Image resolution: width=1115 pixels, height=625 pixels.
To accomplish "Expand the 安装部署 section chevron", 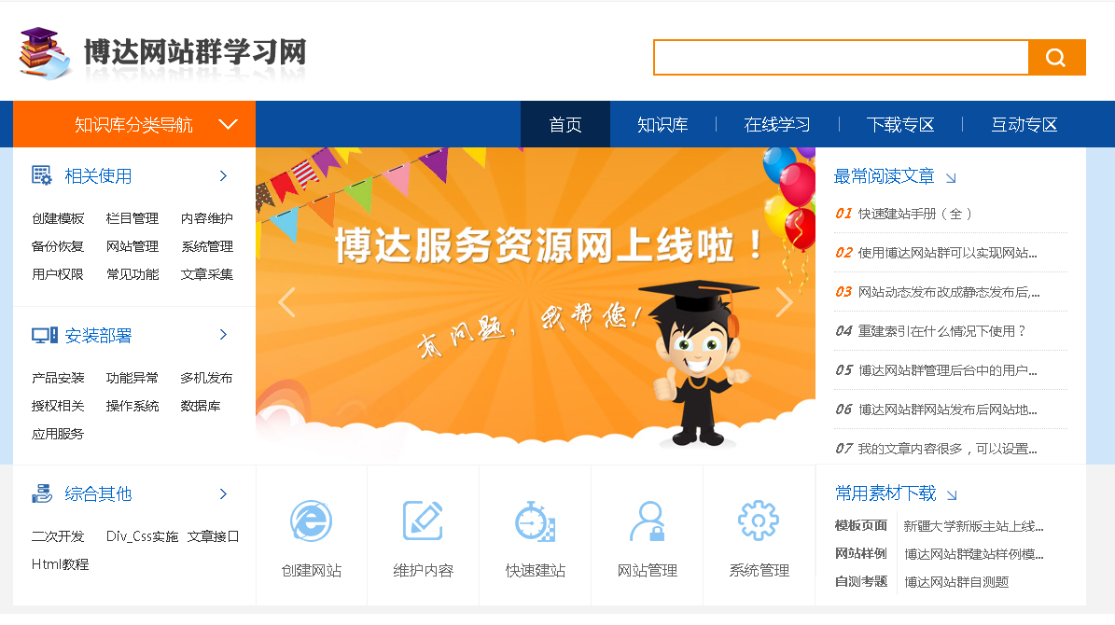I will click(223, 334).
